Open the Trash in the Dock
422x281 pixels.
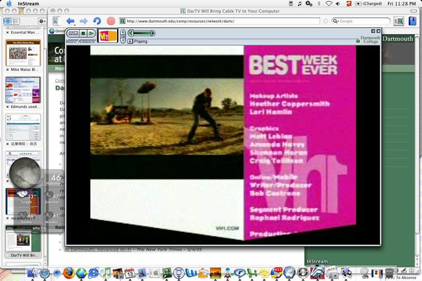click(x=389, y=273)
